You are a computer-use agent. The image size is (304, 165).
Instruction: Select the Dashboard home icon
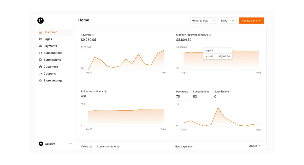tap(40, 32)
